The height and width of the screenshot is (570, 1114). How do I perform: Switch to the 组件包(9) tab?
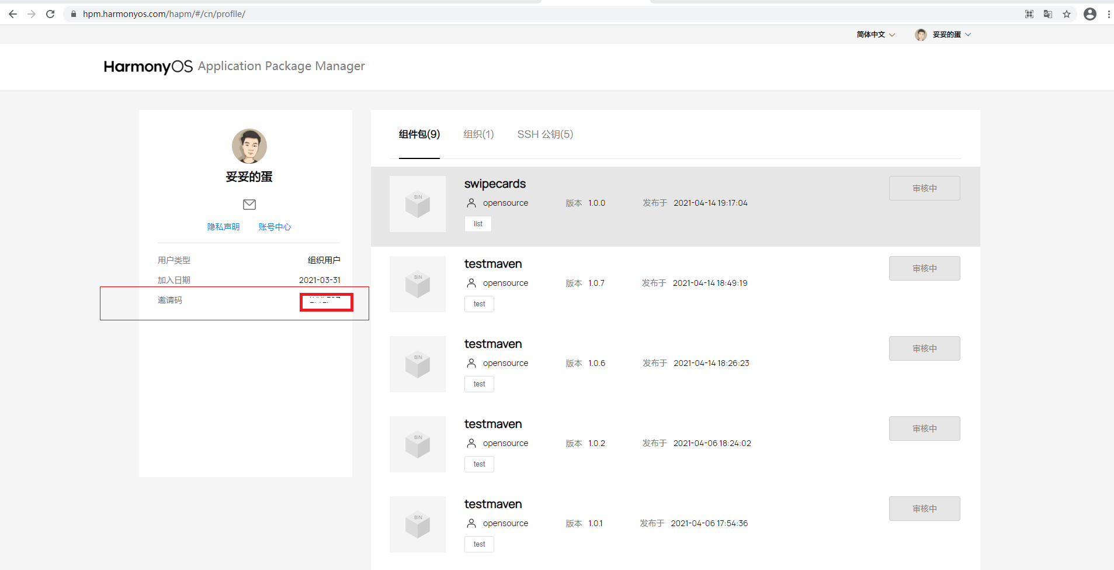[419, 134]
